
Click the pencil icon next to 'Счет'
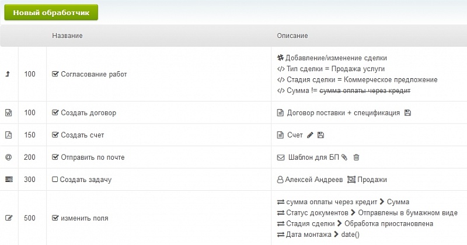click(310, 135)
